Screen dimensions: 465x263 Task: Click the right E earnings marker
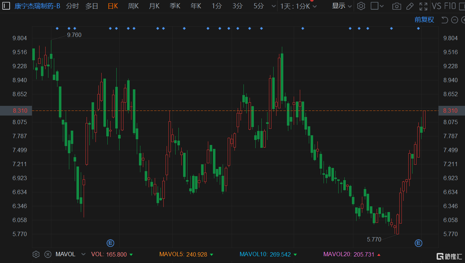418,243
